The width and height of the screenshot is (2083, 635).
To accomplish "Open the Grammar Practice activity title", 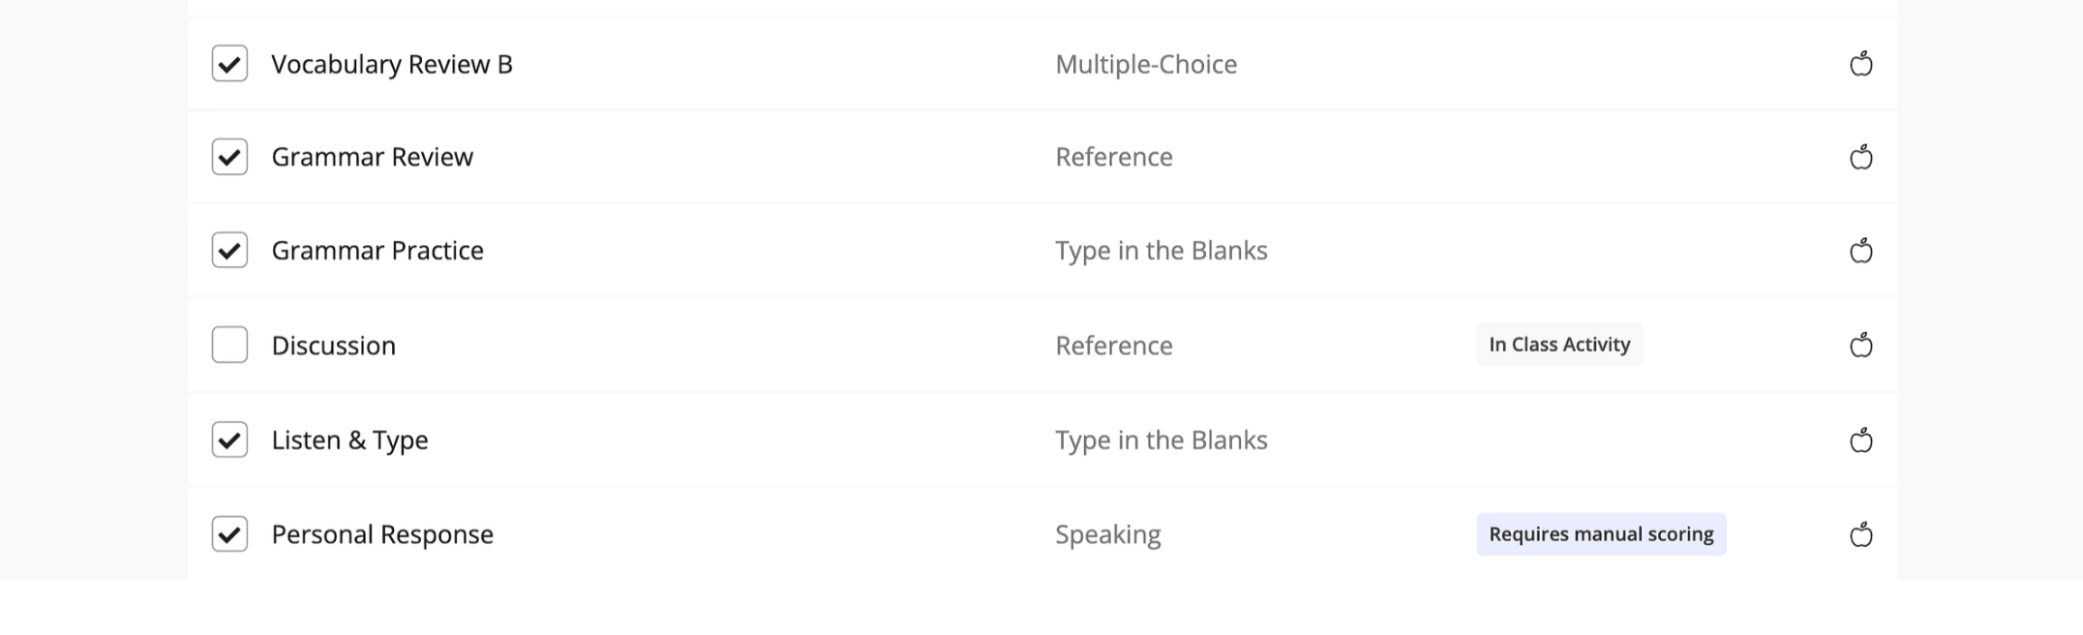I will pos(377,252).
